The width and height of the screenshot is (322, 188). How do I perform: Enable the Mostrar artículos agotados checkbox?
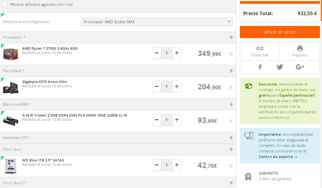(x=5, y=5)
